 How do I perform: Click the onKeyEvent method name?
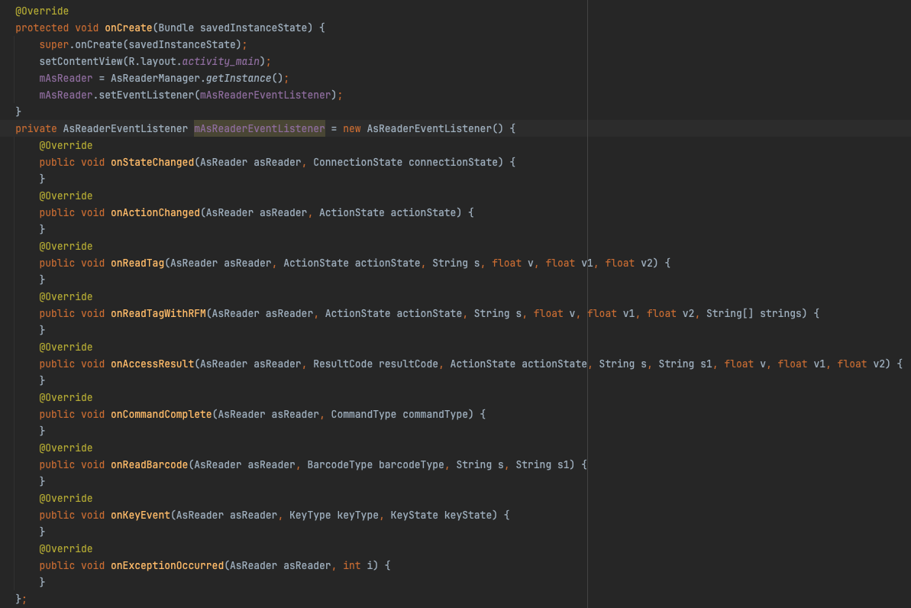(x=141, y=515)
